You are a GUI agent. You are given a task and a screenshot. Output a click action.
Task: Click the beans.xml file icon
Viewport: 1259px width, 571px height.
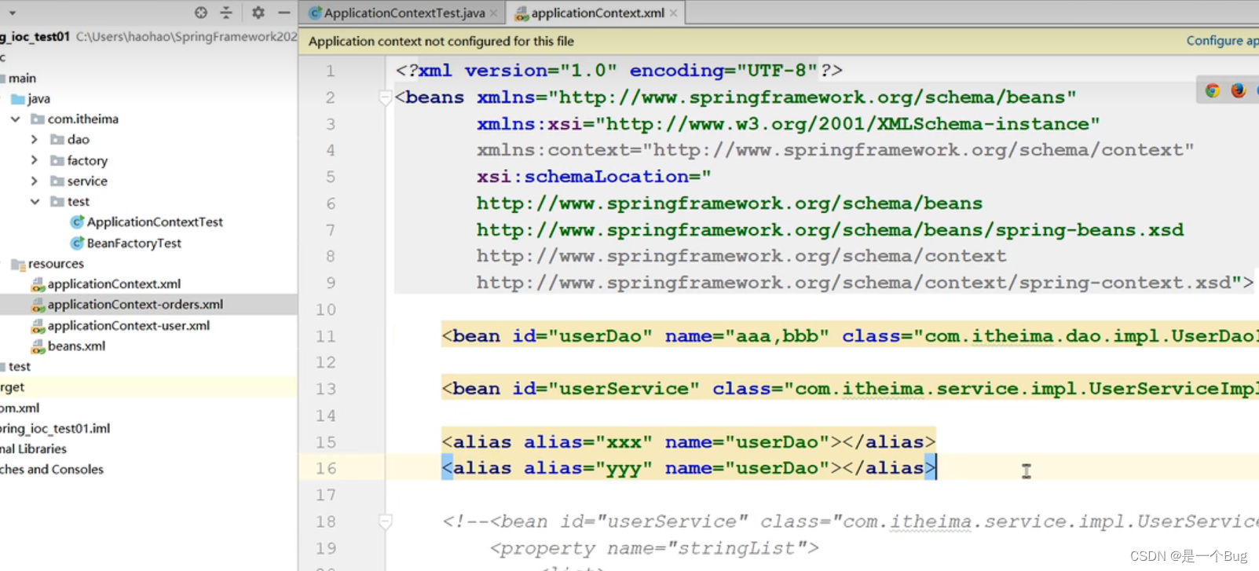(x=38, y=346)
